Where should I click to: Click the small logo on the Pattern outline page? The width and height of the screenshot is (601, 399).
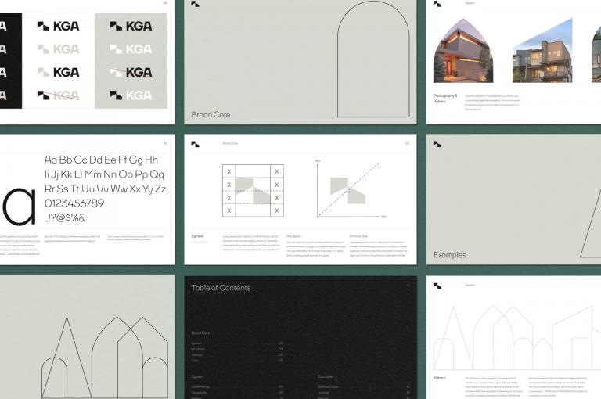click(x=437, y=286)
